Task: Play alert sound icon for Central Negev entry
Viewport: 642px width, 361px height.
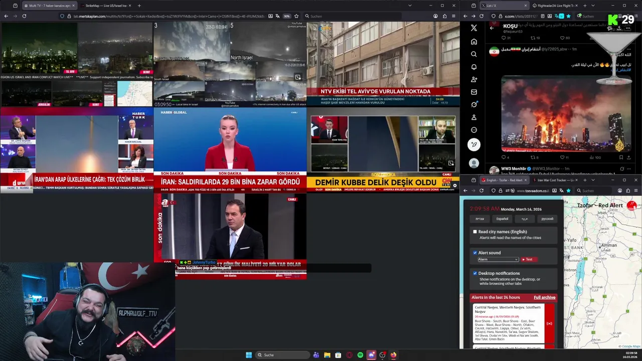Action: pyautogui.click(x=549, y=323)
